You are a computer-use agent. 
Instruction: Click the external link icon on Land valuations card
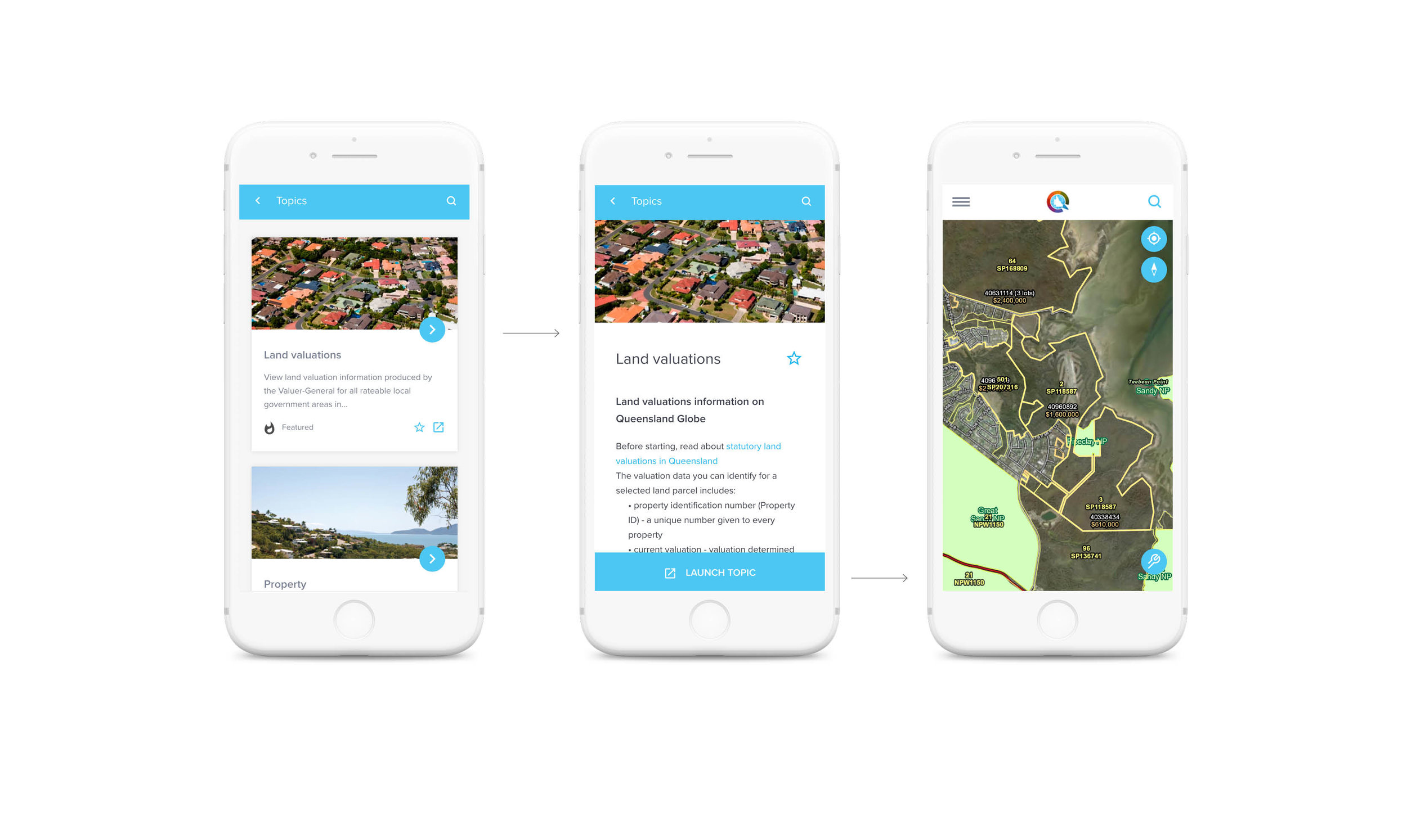(x=438, y=427)
